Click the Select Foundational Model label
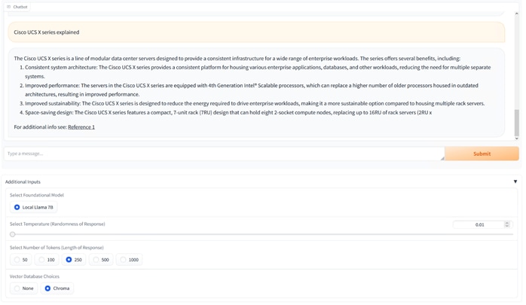The height and width of the screenshot is (305, 526). (37, 195)
